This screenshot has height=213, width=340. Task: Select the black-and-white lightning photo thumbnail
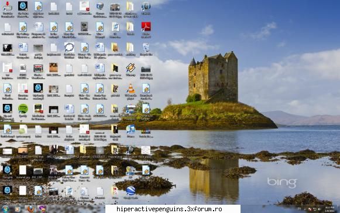pyautogui.click(x=8, y=48)
